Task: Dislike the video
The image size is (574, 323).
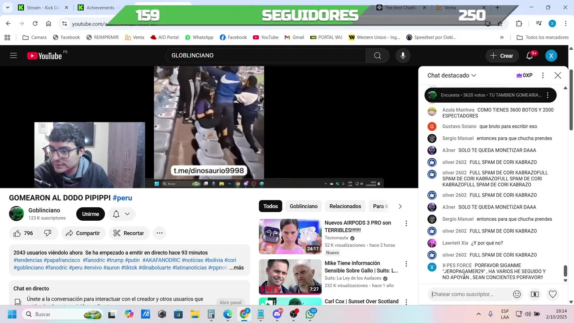Action: (48, 233)
